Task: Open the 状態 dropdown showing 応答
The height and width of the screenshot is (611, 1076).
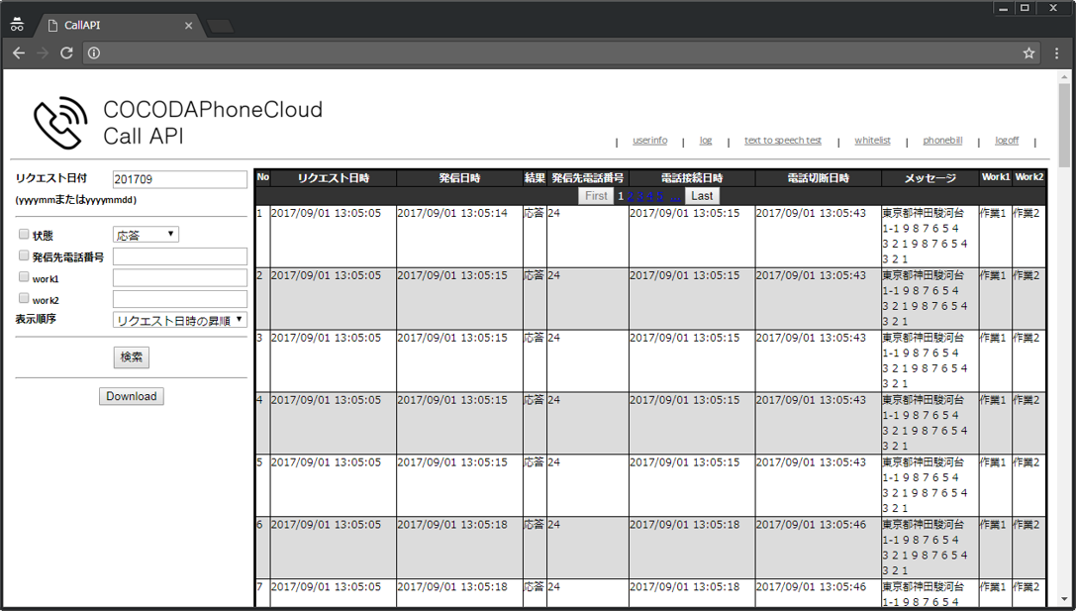Action: coord(146,235)
